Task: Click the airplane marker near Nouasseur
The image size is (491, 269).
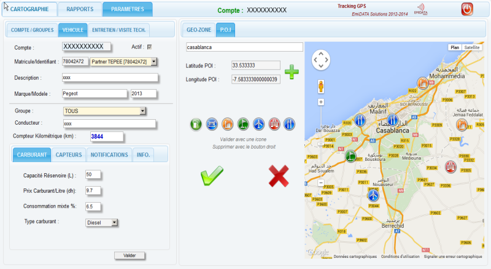Action: [x=373, y=195]
